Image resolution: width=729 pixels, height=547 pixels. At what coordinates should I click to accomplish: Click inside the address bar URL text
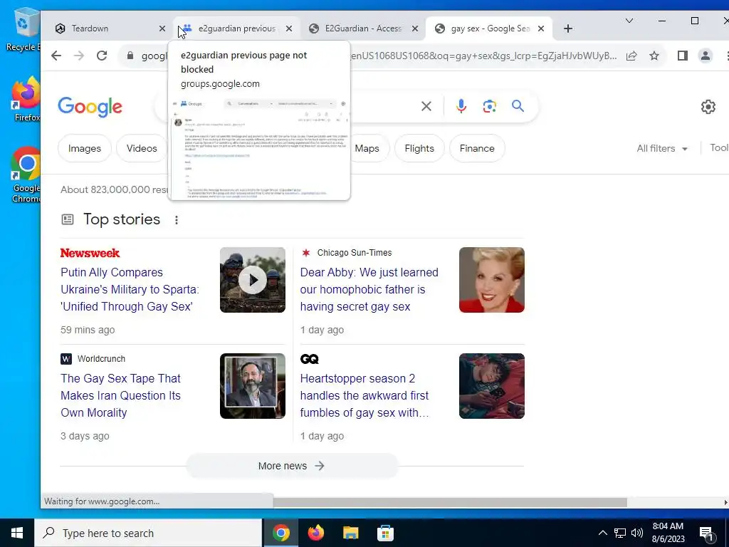point(483,56)
